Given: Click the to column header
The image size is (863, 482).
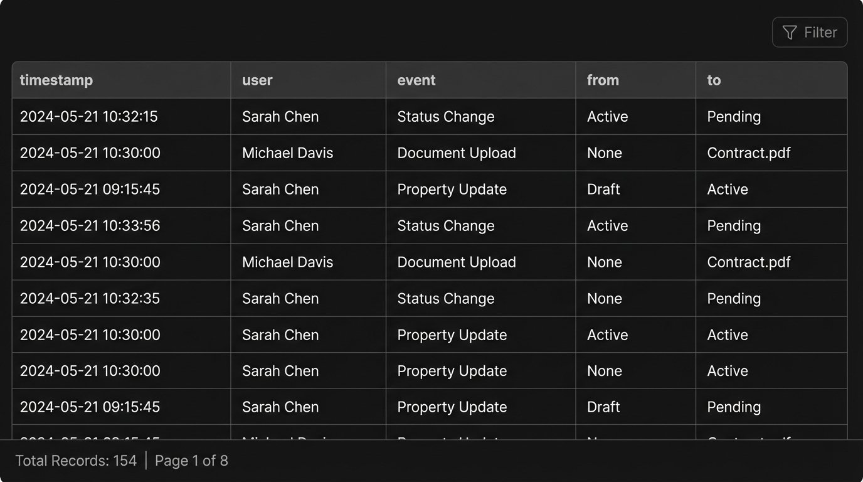Looking at the screenshot, I should coord(714,80).
